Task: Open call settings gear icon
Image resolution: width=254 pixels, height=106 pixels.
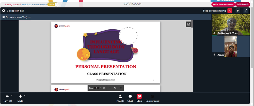Action: click(x=4, y=11)
